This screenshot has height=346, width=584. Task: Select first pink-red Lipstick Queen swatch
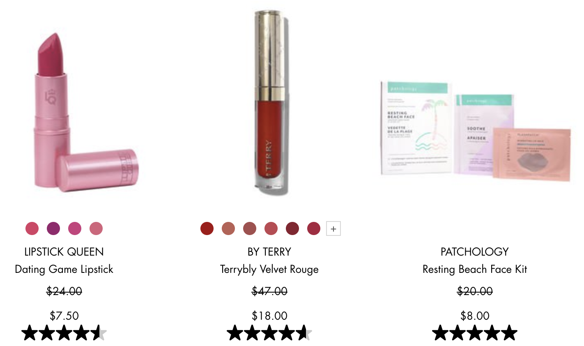(x=32, y=228)
